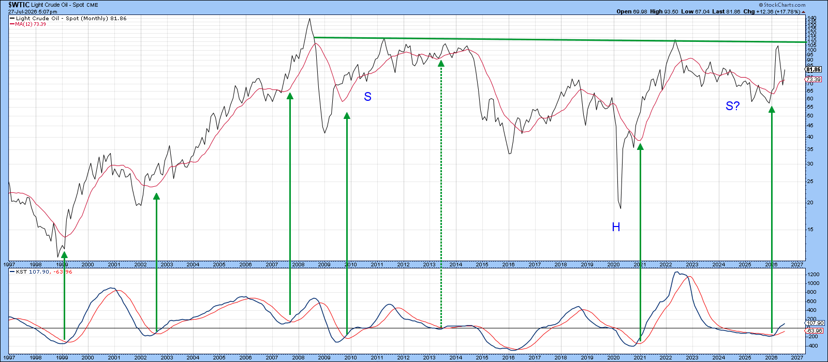Click the 1000 label on the KST axis
Screen dimensions: 828x362
click(813, 283)
